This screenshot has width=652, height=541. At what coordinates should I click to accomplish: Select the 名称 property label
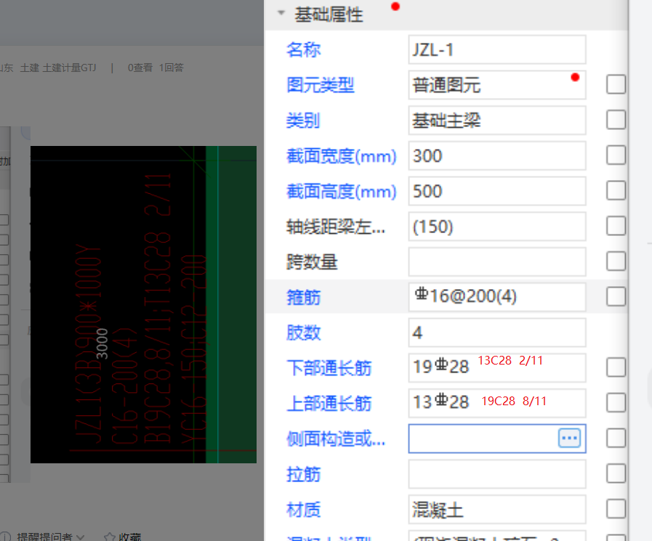pos(303,50)
